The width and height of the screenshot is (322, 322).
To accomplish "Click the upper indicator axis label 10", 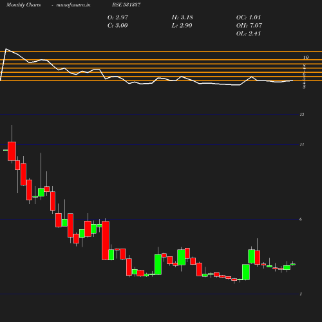I will point(306,57).
